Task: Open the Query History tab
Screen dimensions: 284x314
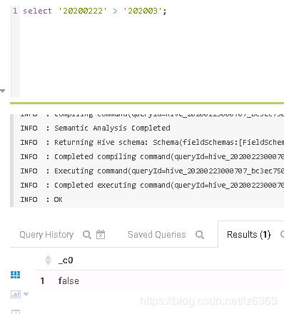Action: point(46,235)
